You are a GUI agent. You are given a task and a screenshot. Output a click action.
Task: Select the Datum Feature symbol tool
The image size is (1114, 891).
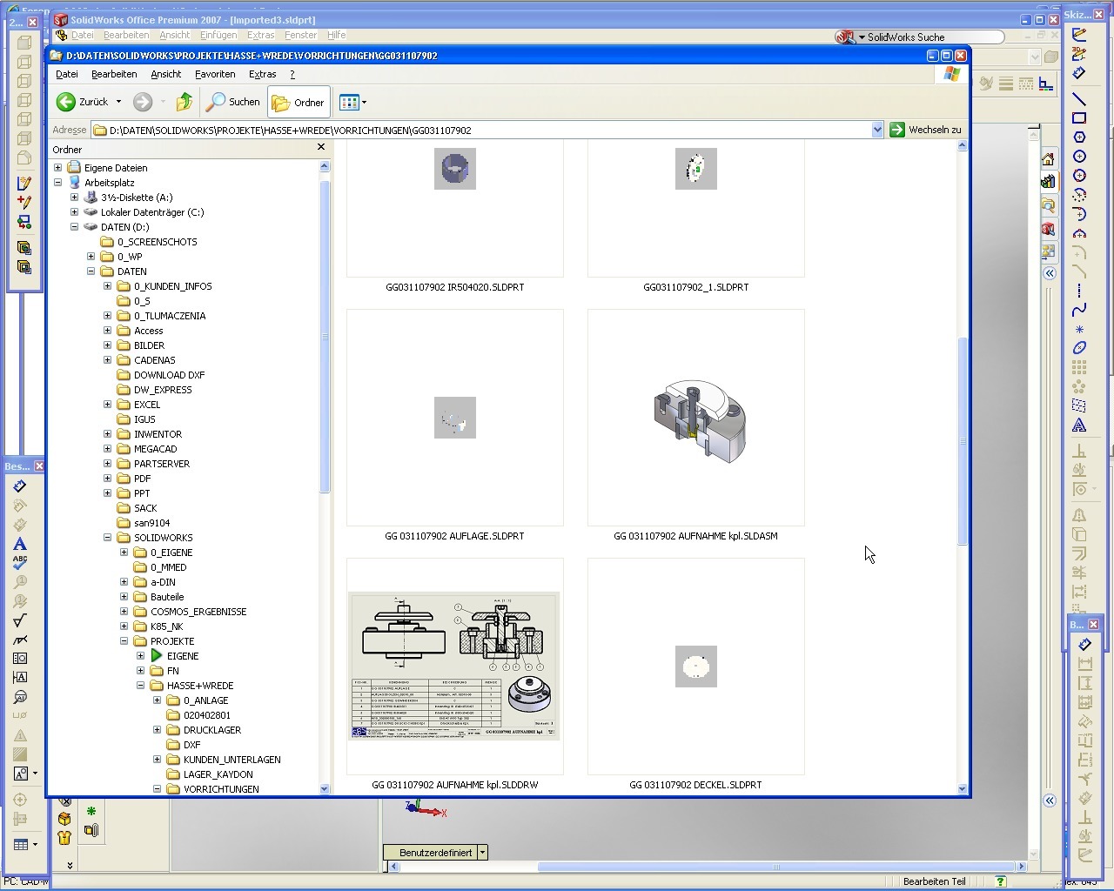coord(20,678)
